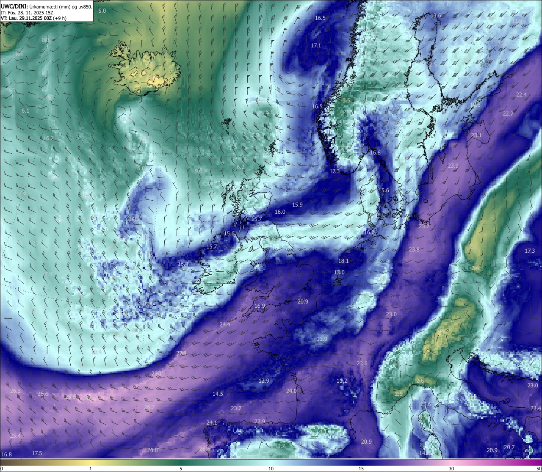Screen dimensions: 542x472
Task: Click the '13.0' map value
Action: 339,272
